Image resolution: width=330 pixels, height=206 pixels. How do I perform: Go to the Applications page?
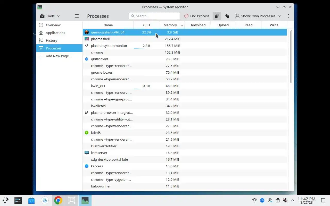[59, 33]
